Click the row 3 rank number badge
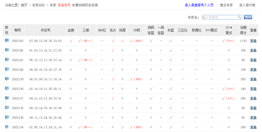The image size is (262, 132). tap(7, 60)
